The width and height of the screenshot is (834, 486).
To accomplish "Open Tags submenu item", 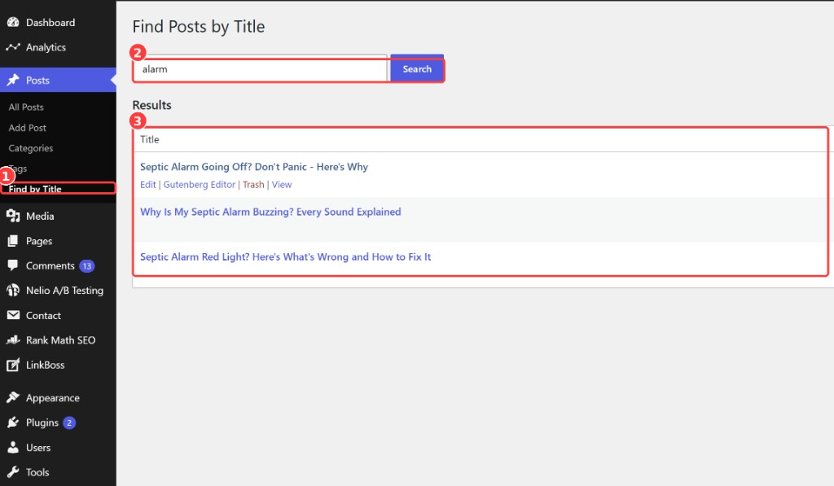I will (x=18, y=169).
